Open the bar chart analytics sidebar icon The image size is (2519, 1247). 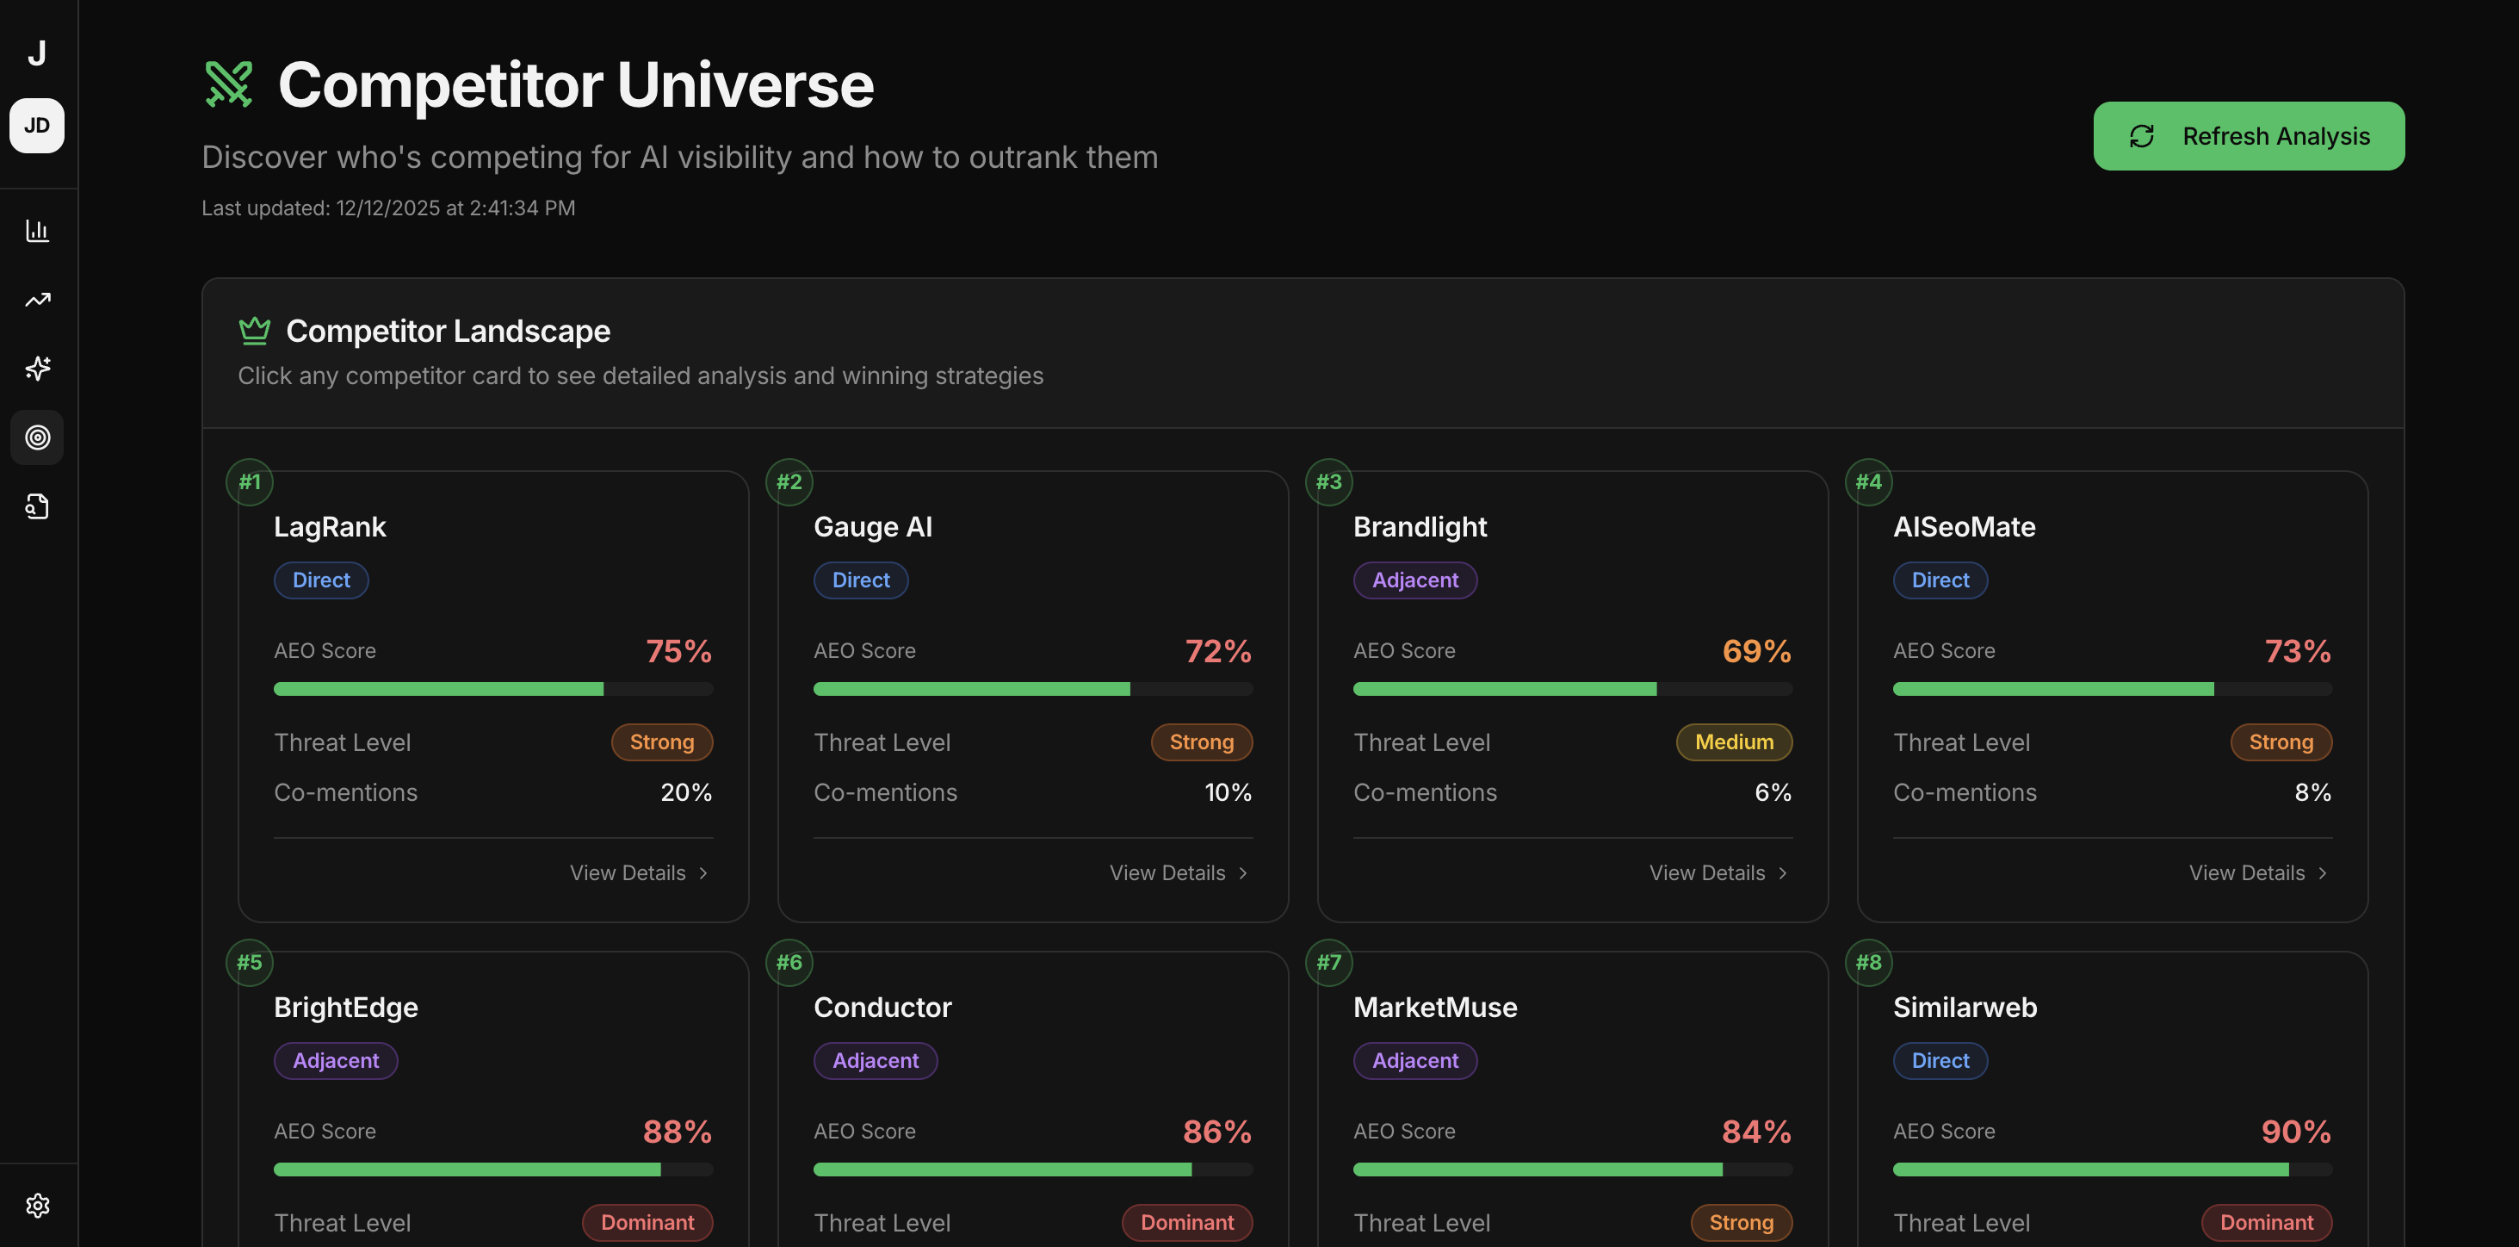point(37,231)
